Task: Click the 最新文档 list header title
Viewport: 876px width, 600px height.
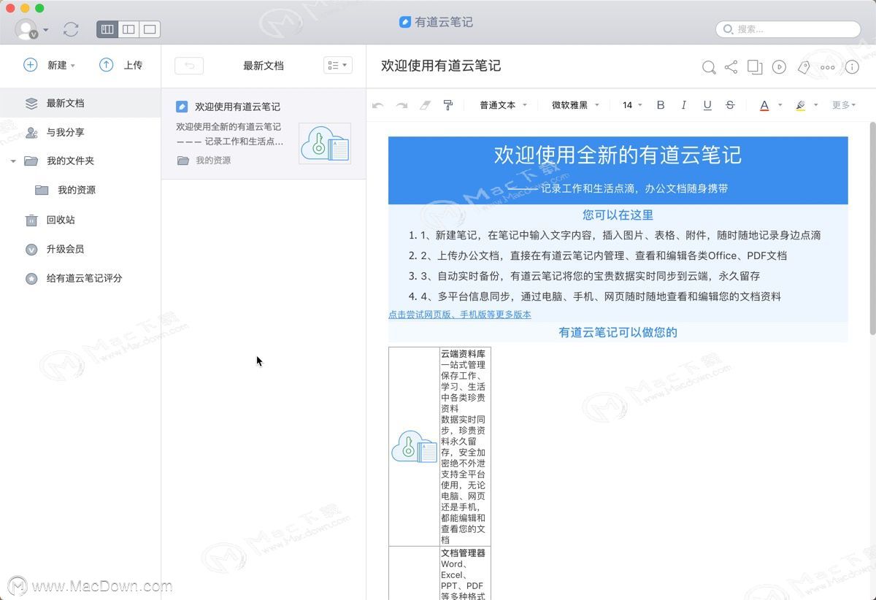Action: pos(264,66)
